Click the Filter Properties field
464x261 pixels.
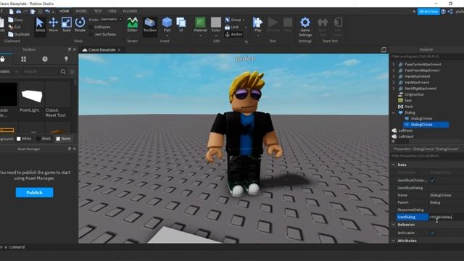427,156
